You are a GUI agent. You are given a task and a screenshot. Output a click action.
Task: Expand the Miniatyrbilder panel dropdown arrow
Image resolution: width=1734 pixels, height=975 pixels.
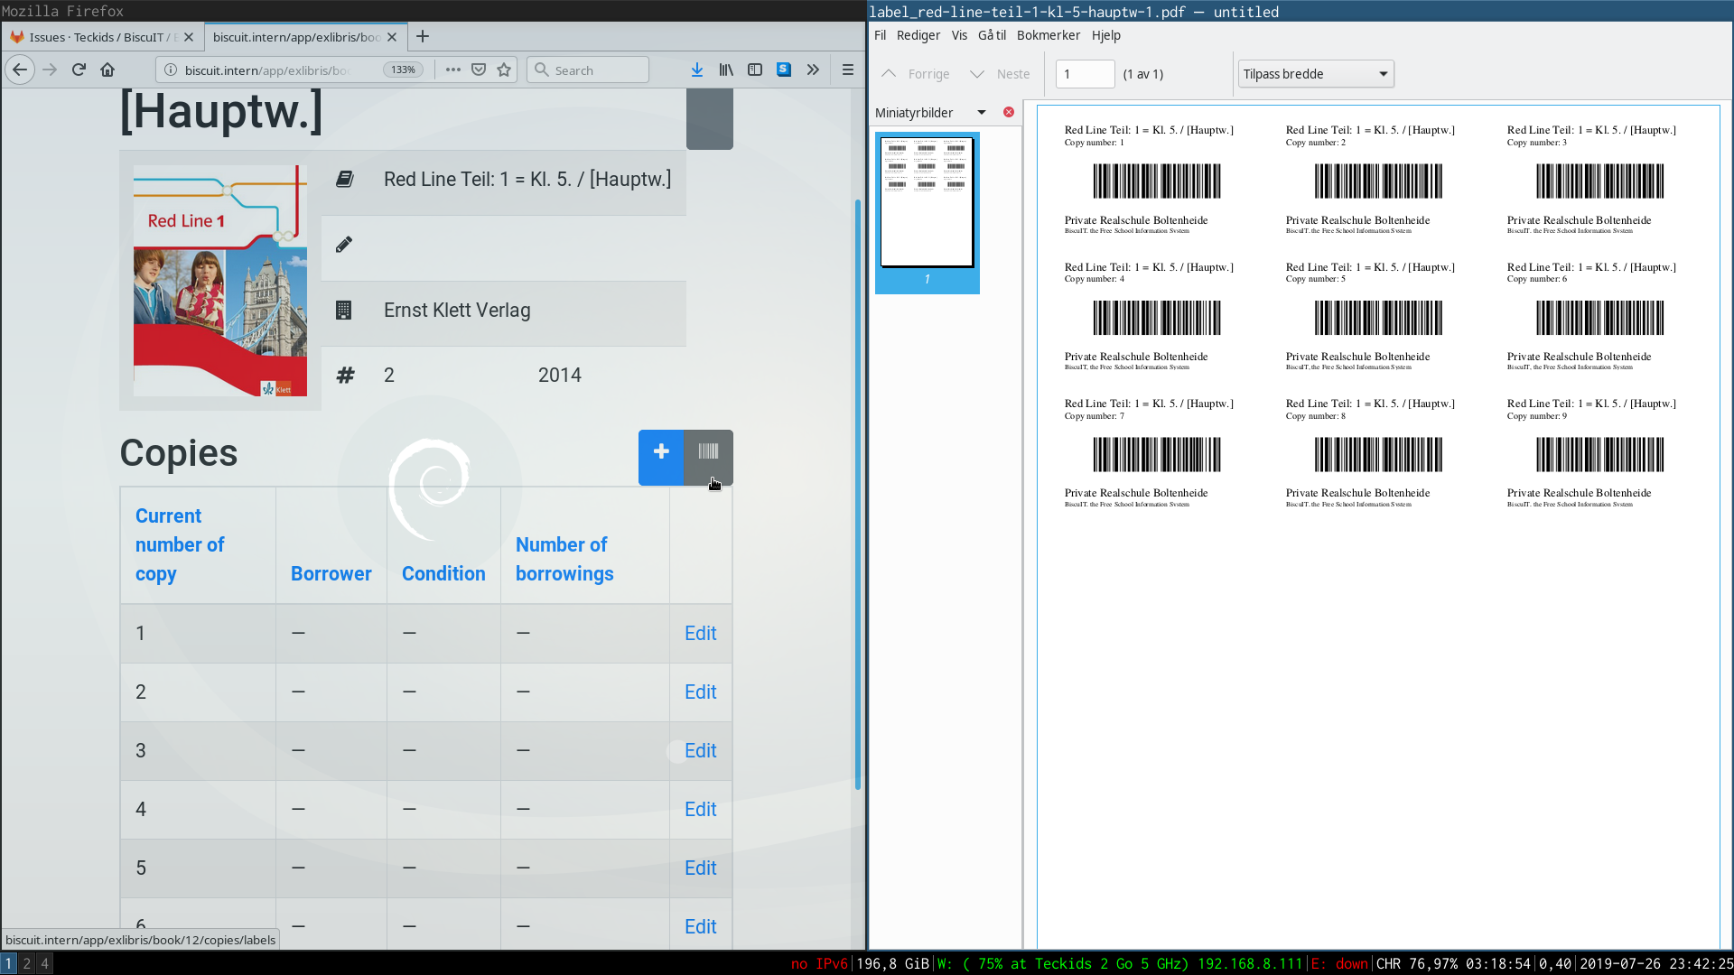coord(982,113)
